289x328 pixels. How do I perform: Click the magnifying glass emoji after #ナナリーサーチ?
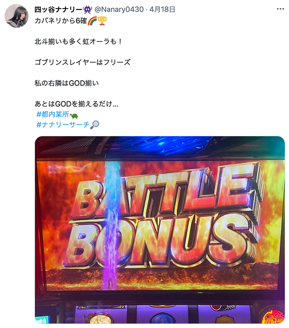tap(94, 125)
